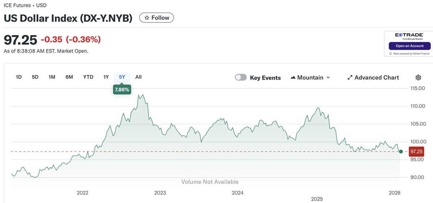This screenshot has width=433, height=203.
Task: Show the All time range
Action: (x=139, y=77)
